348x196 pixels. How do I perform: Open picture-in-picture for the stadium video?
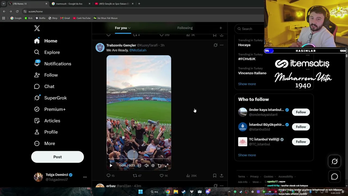point(160,165)
